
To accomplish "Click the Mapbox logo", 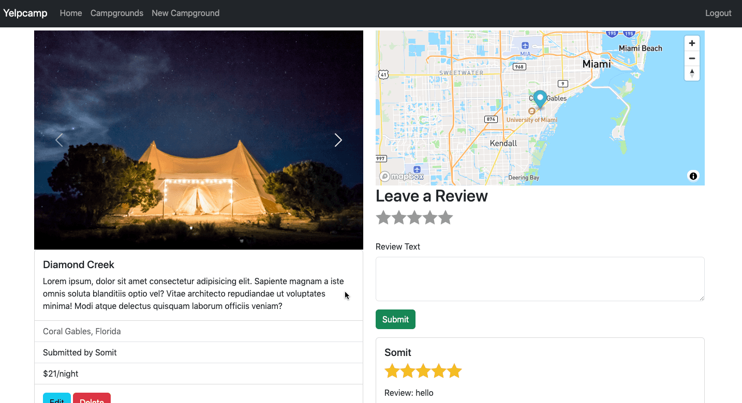I will click(402, 177).
